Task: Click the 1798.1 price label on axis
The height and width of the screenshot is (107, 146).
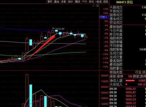Action: 103,17
